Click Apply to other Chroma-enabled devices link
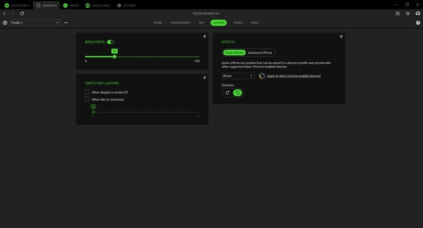Image resolution: width=423 pixels, height=228 pixels. (x=294, y=76)
